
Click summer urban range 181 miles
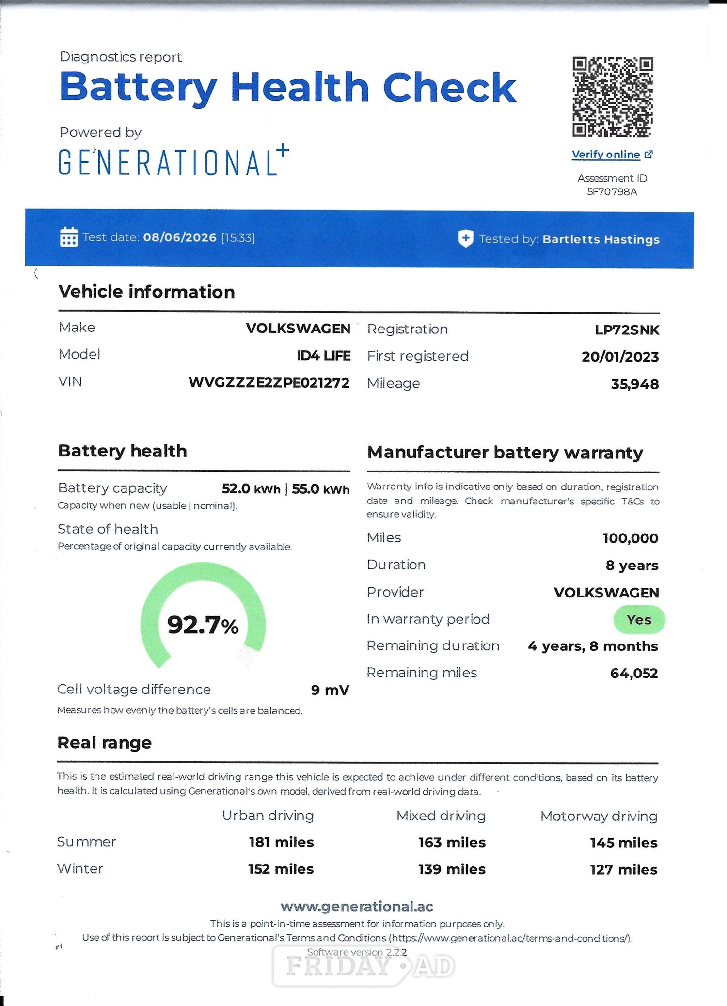[x=281, y=843]
